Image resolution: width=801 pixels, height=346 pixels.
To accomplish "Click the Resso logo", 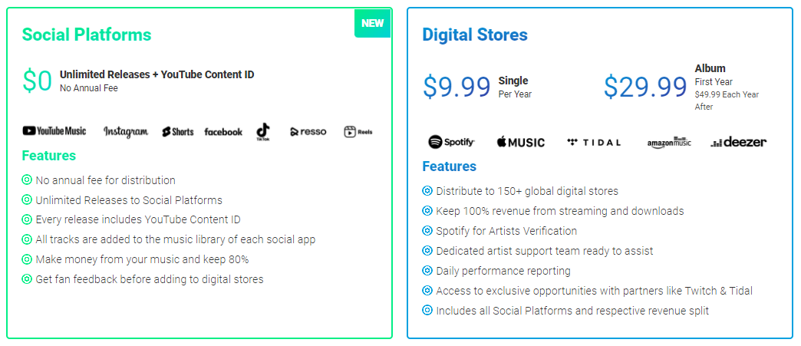I will coord(308,132).
